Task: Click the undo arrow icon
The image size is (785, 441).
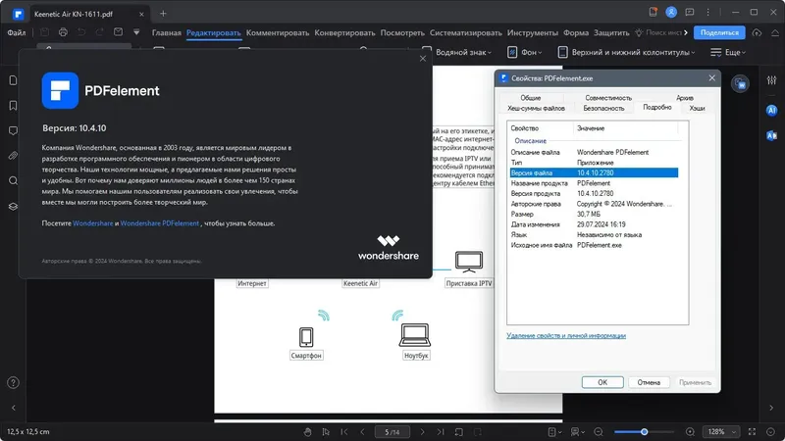Action: [81, 32]
